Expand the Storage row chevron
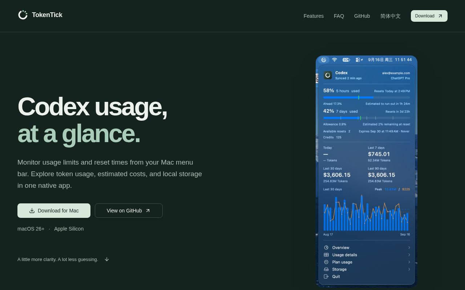Image resolution: width=465 pixels, height=290 pixels. [x=409, y=269]
